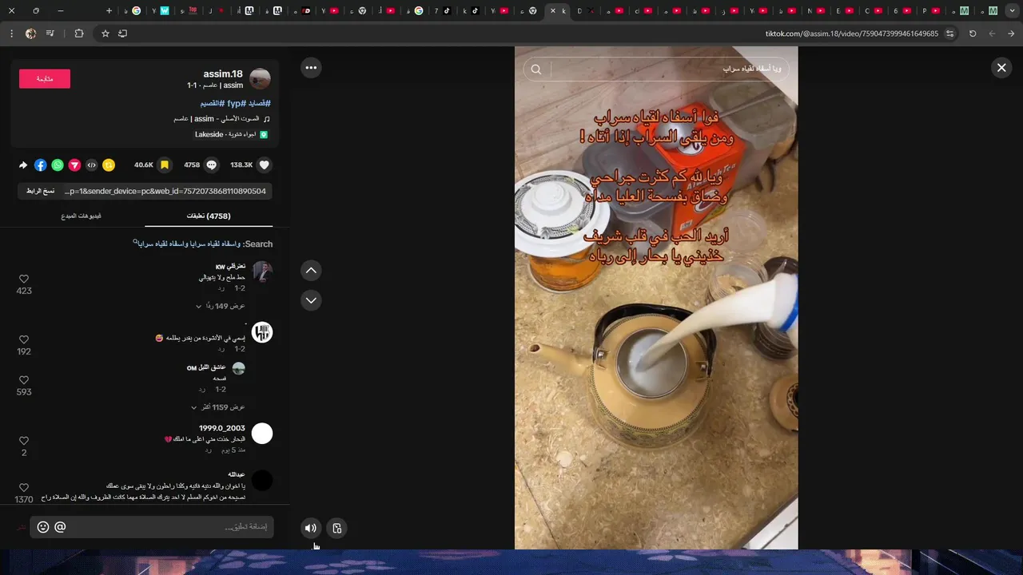The width and height of the screenshot is (1023, 575).
Task: Click the pink follow button متابعة
Action: coord(45,78)
